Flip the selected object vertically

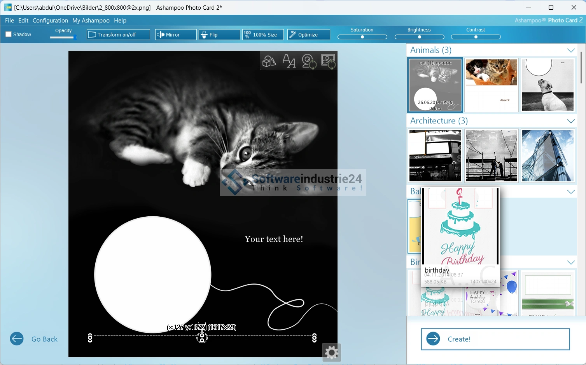tap(219, 35)
